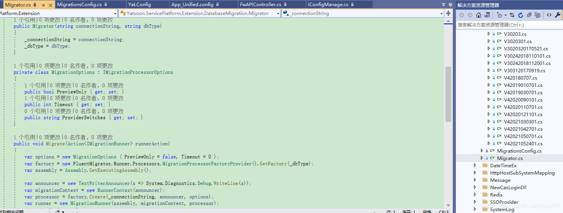This screenshot has width=563, height=213.
Task: Open Properties wrench icon in Solution Explorer
Action: (x=558, y=15)
